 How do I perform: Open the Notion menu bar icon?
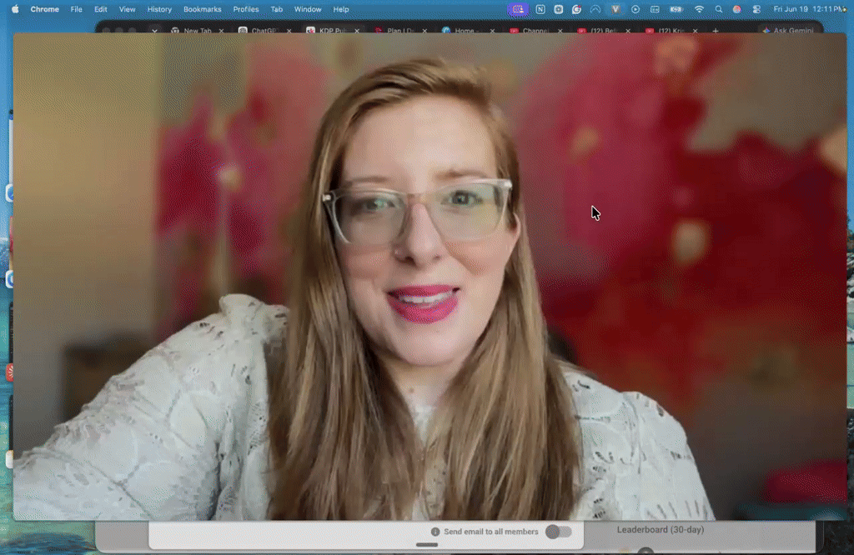[x=540, y=9]
